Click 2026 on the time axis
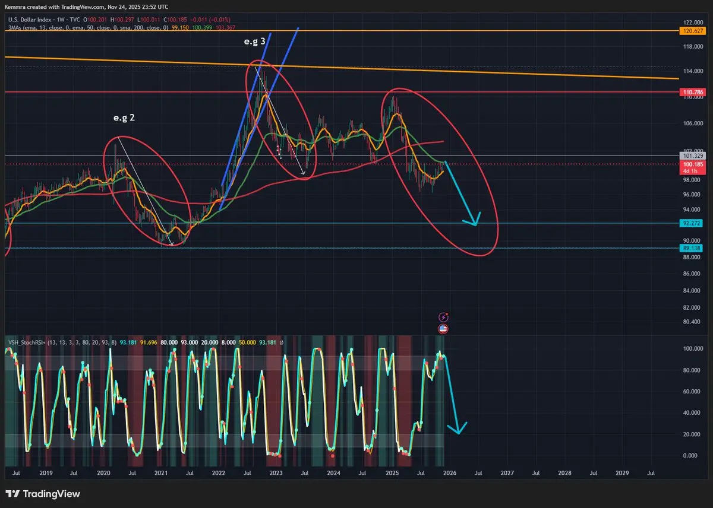This screenshot has width=713, height=508. [x=449, y=474]
